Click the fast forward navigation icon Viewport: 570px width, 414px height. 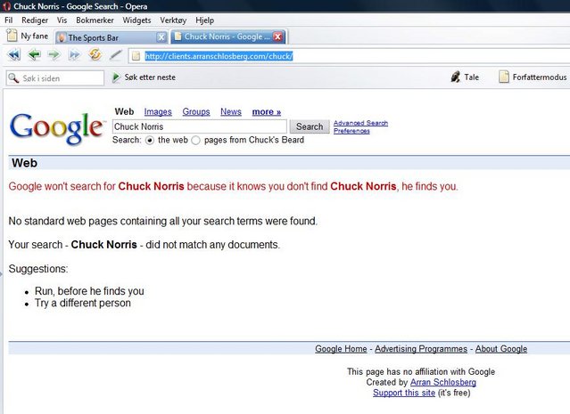click(75, 55)
